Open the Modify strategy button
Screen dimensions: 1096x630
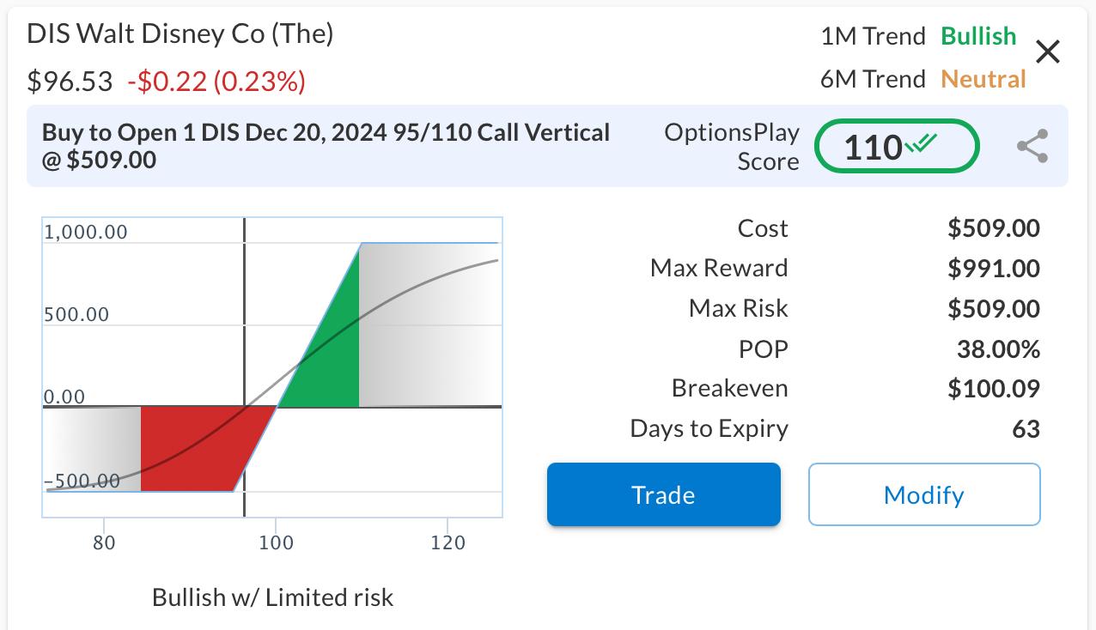923,494
